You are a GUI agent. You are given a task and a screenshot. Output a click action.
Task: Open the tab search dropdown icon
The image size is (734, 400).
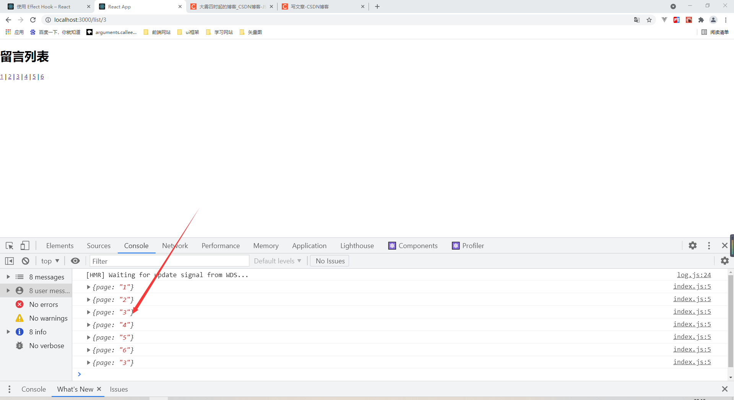pos(673,6)
